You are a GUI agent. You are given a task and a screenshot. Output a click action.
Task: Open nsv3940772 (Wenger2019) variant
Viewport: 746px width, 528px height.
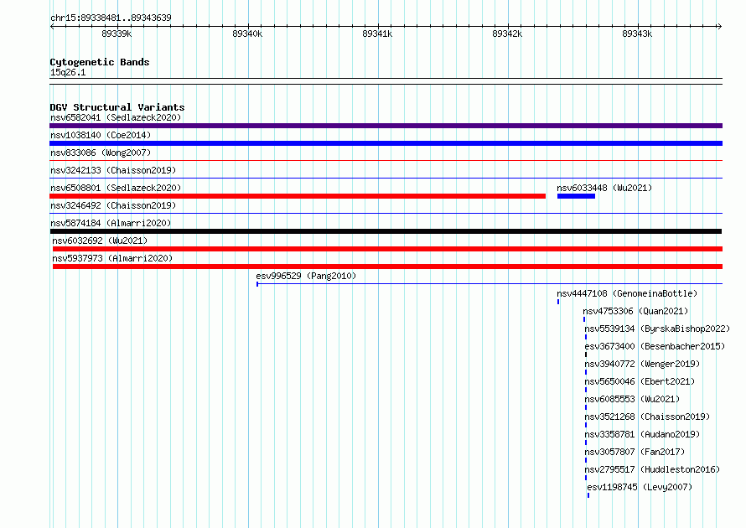pyautogui.click(x=642, y=364)
